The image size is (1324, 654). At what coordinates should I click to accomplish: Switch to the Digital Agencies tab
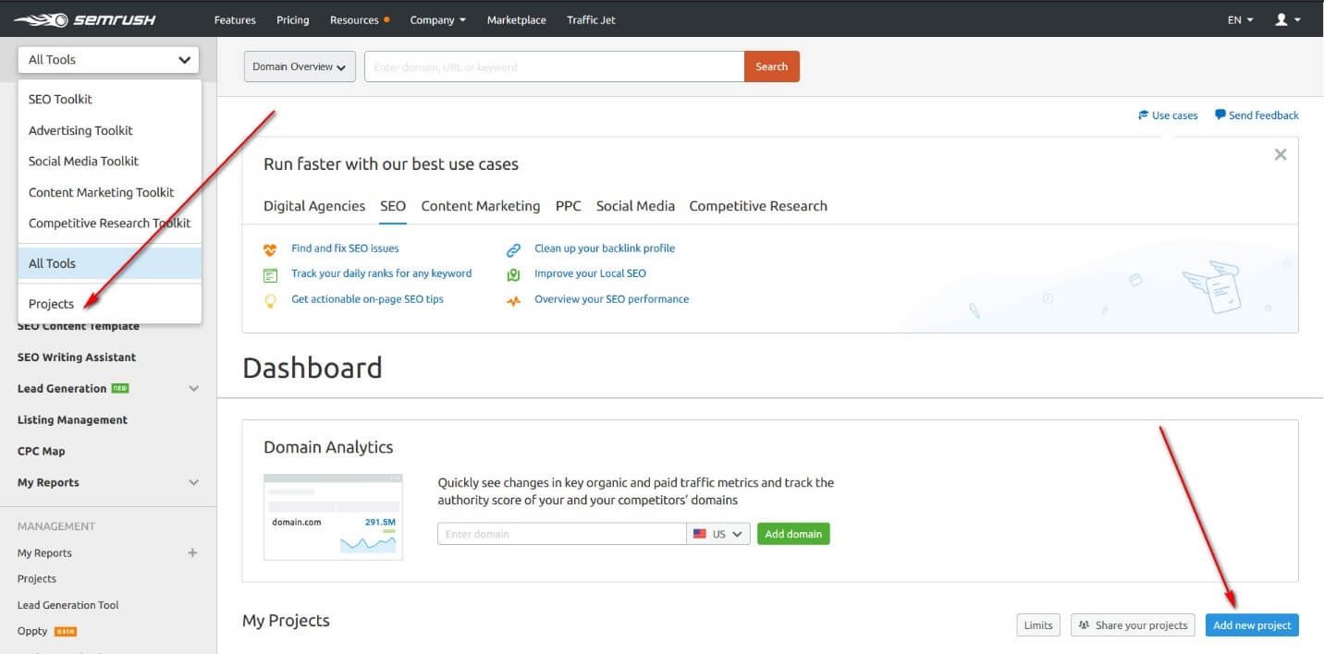pyautogui.click(x=314, y=206)
